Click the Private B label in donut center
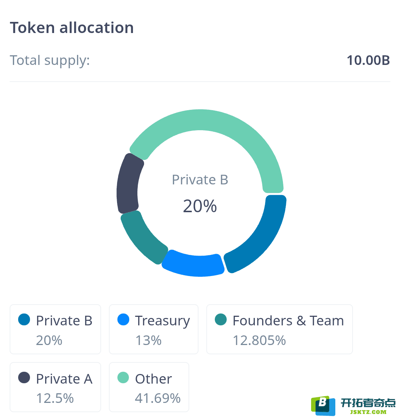400x417 pixels. [200, 180]
